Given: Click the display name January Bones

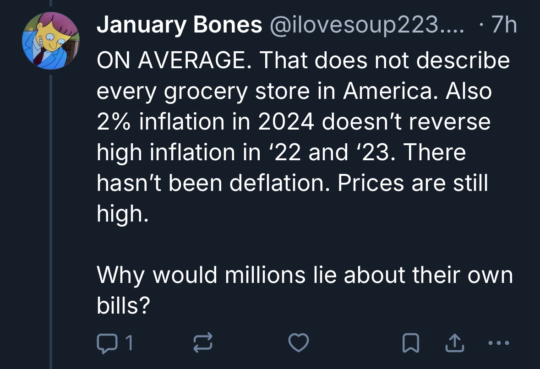Looking at the screenshot, I should (179, 26).
